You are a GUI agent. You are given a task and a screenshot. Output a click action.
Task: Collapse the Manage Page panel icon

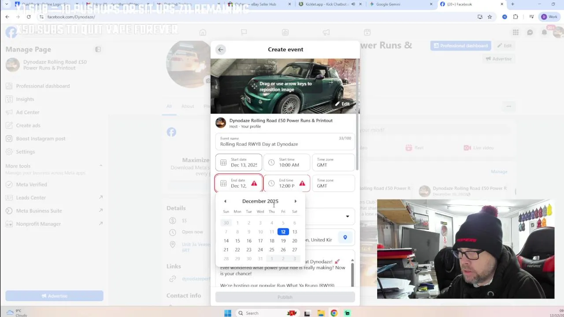click(98, 49)
